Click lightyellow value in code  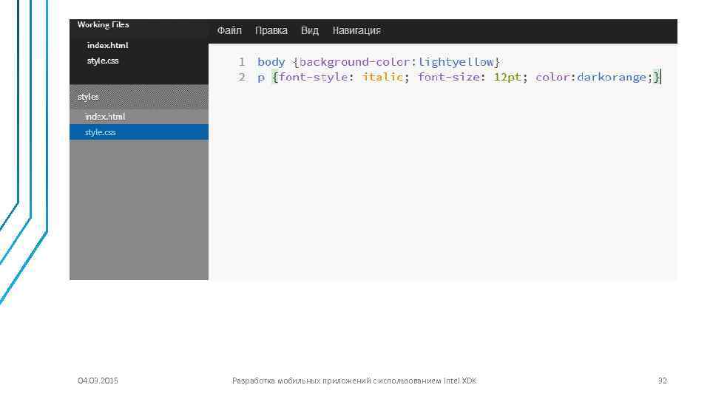click(x=456, y=62)
